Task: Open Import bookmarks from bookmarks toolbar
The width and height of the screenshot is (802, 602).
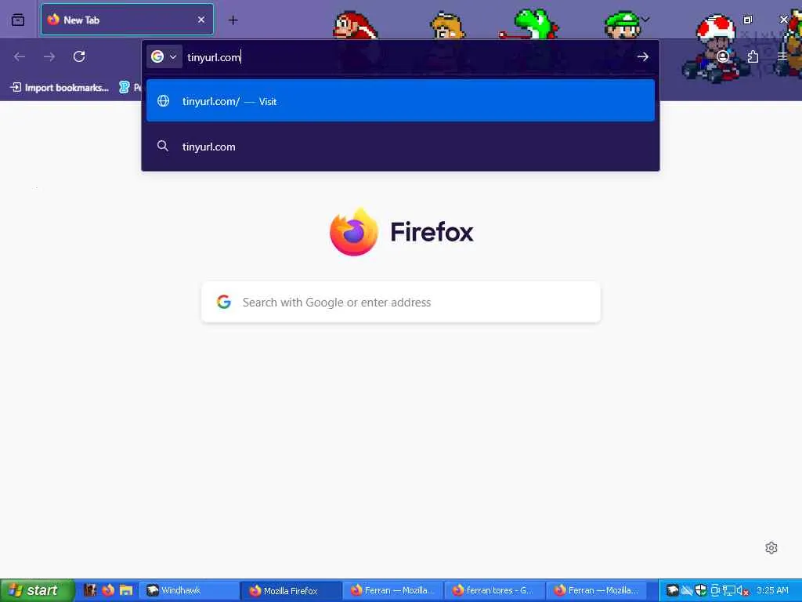Action: tap(60, 88)
